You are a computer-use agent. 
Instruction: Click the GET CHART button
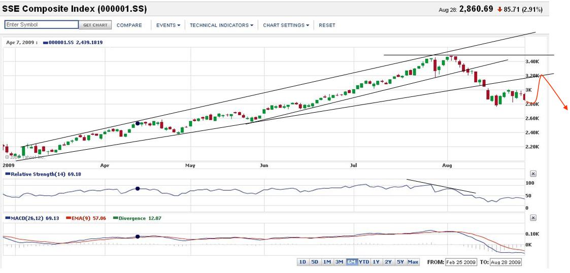point(95,25)
